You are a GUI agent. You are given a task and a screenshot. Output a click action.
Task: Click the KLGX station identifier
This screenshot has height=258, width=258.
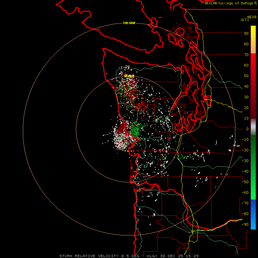[x=152, y=256]
